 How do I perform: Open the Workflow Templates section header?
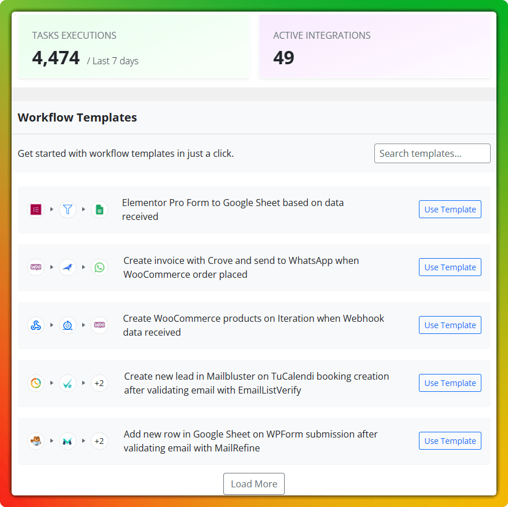pos(77,117)
